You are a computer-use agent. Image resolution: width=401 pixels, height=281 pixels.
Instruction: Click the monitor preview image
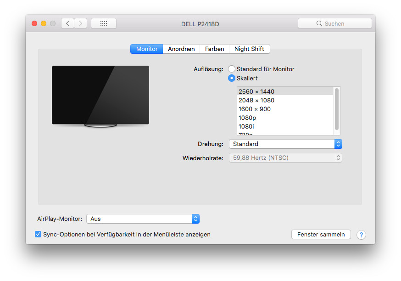coord(100,96)
